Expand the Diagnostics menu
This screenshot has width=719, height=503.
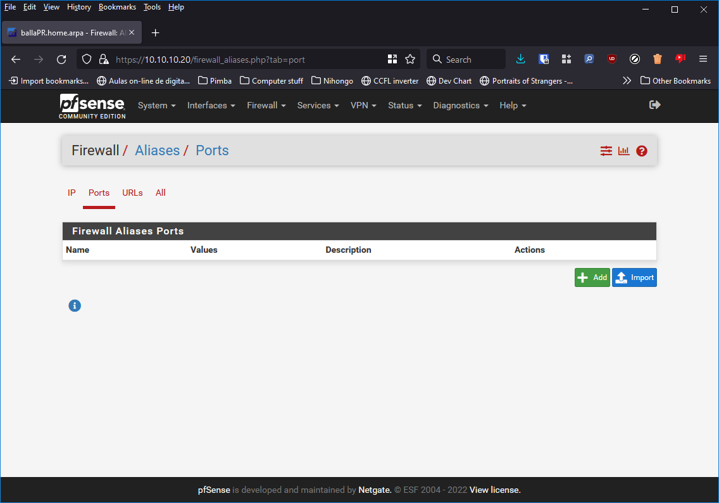[x=460, y=105]
